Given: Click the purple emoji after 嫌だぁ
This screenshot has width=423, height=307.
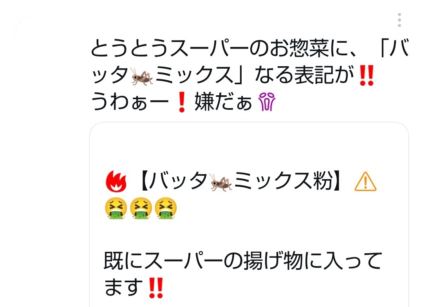Looking at the screenshot, I should point(267,102).
